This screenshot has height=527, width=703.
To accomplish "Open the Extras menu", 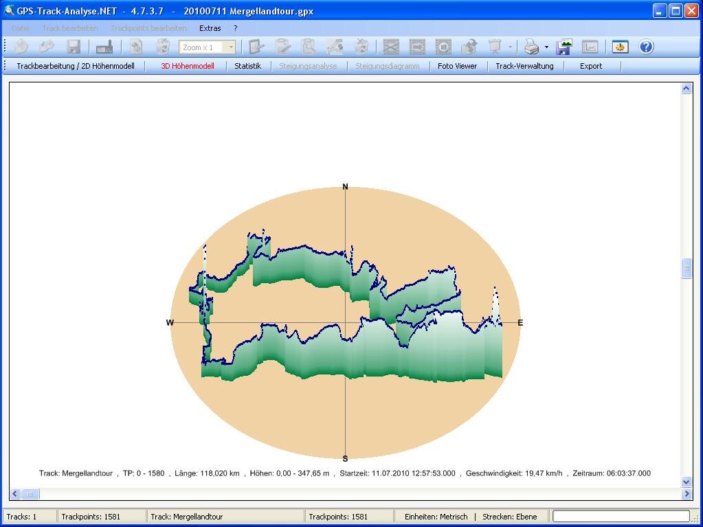I will pos(210,28).
